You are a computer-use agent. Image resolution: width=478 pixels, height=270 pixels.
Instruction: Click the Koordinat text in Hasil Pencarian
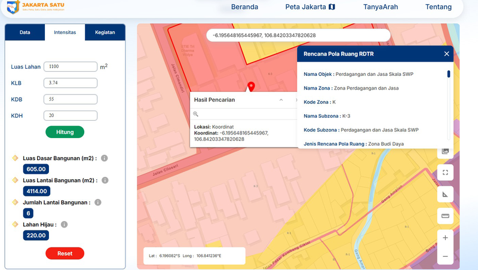point(231,136)
